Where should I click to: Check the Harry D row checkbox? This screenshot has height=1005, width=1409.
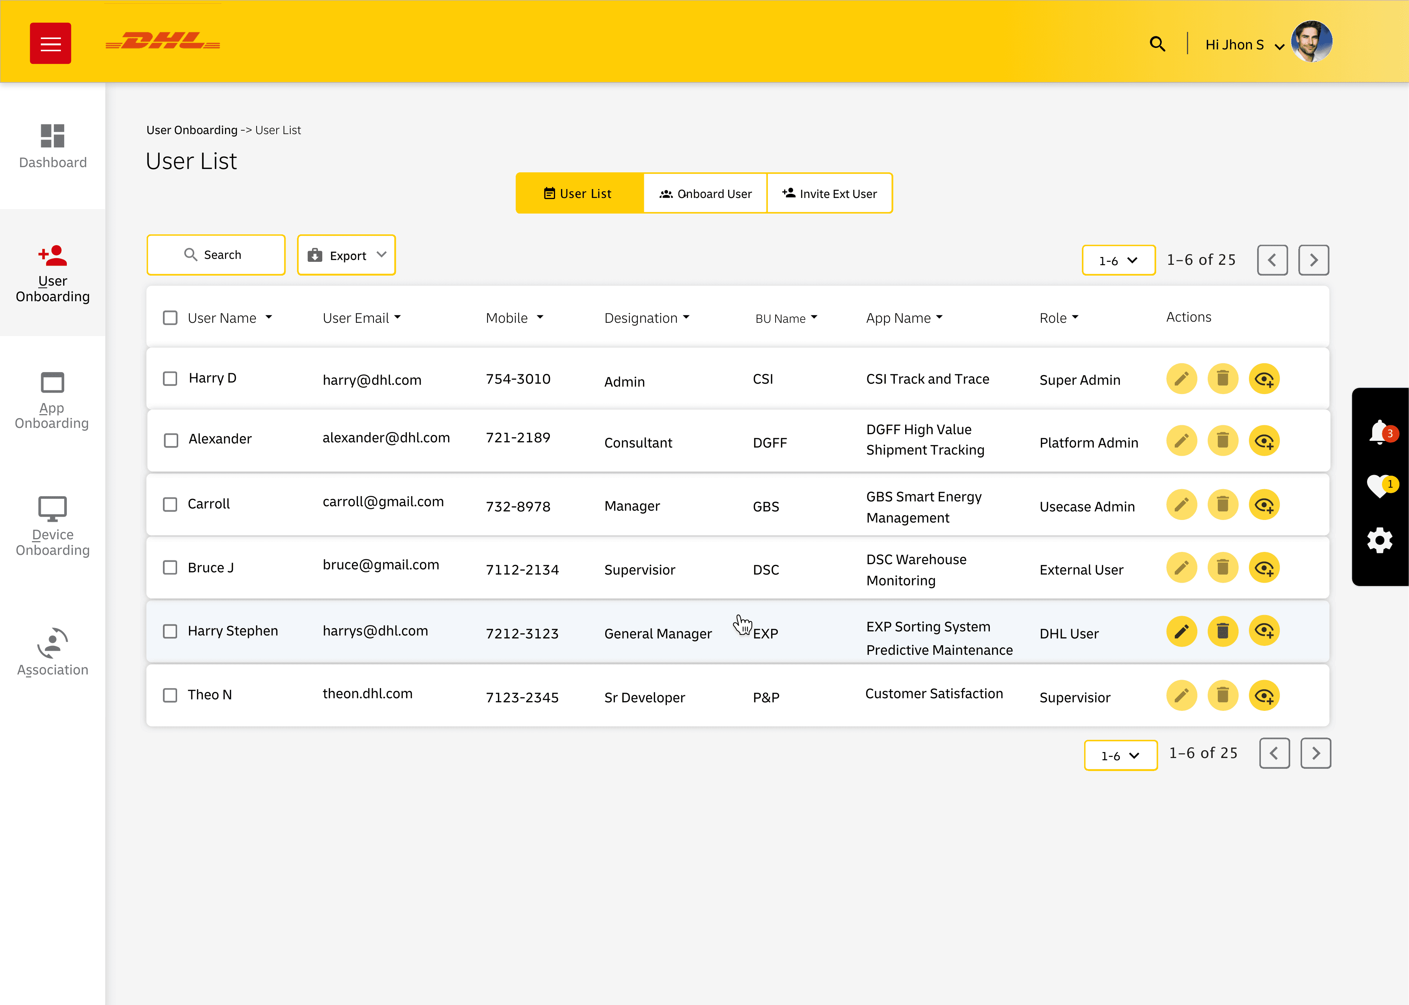click(170, 378)
